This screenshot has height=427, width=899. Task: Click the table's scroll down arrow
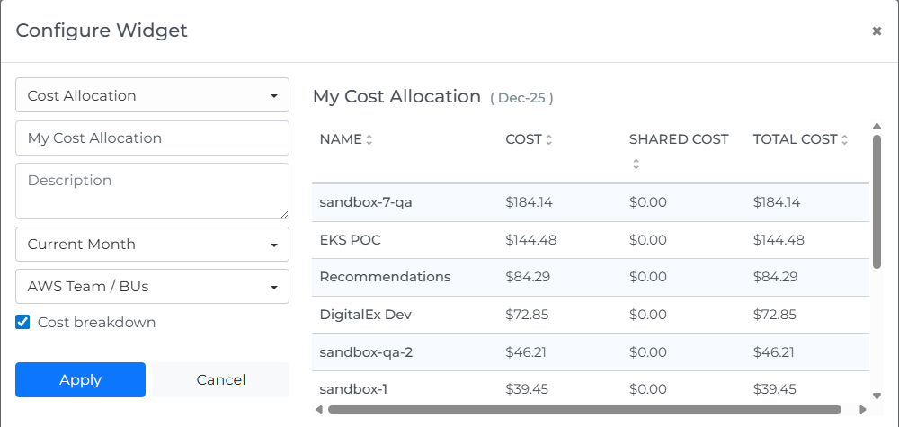point(877,396)
